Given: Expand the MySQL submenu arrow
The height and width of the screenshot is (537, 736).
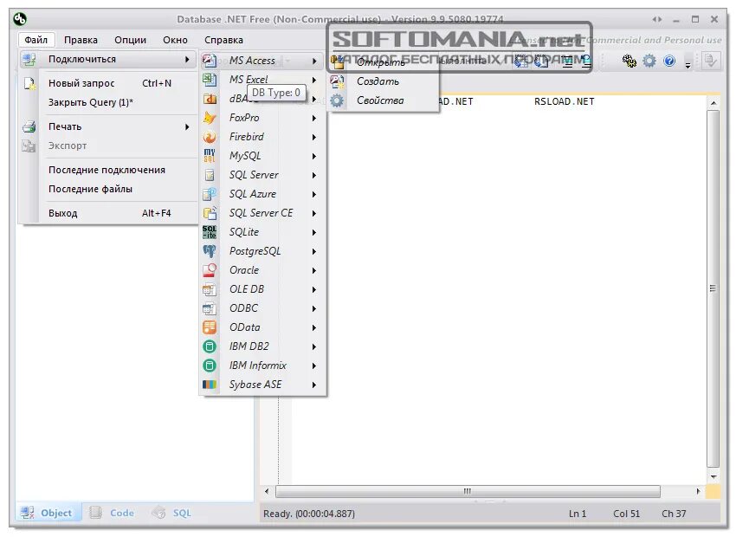Looking at the screenshot, I should point(314,156).
